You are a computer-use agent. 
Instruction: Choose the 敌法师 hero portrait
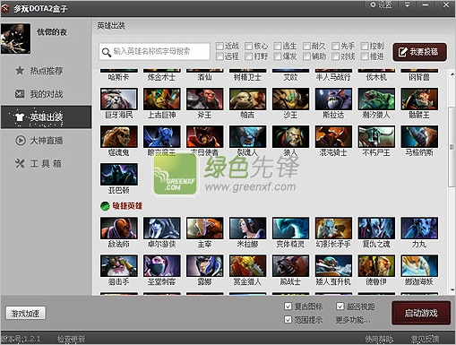pyautogui.click(x=119, y=229)
